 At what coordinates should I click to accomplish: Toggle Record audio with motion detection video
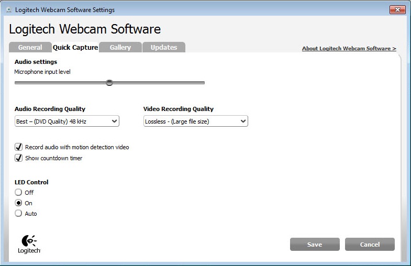click(19, 147)
